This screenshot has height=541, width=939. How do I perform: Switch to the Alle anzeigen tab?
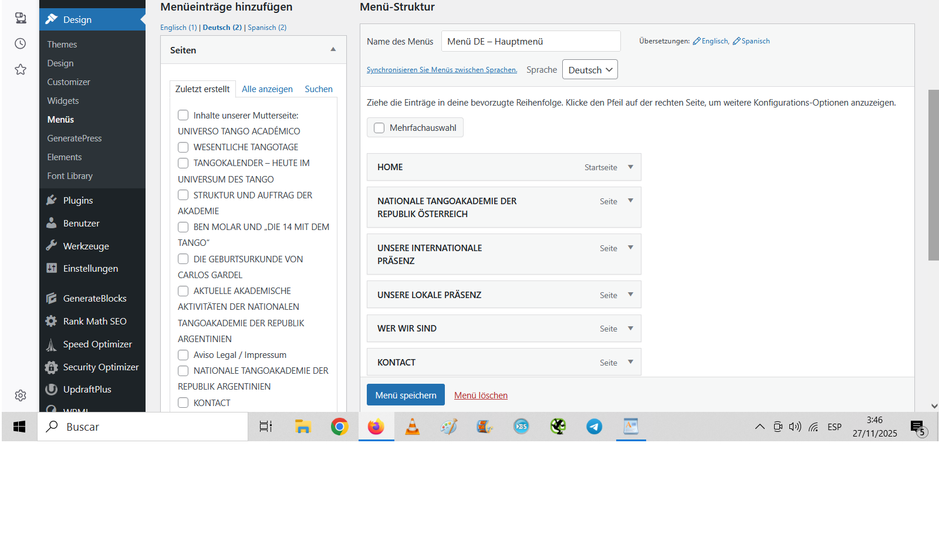click(x=267, y=89)
